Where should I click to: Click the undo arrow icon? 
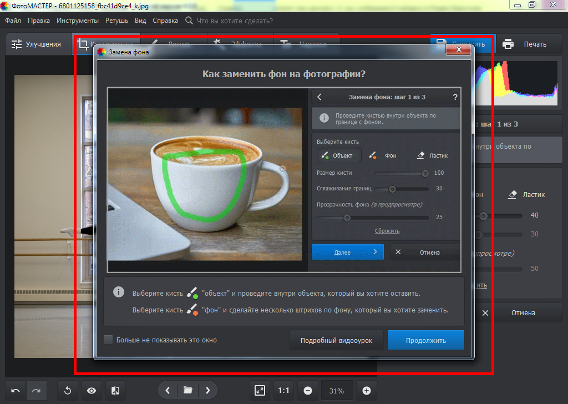coord(16,391)
